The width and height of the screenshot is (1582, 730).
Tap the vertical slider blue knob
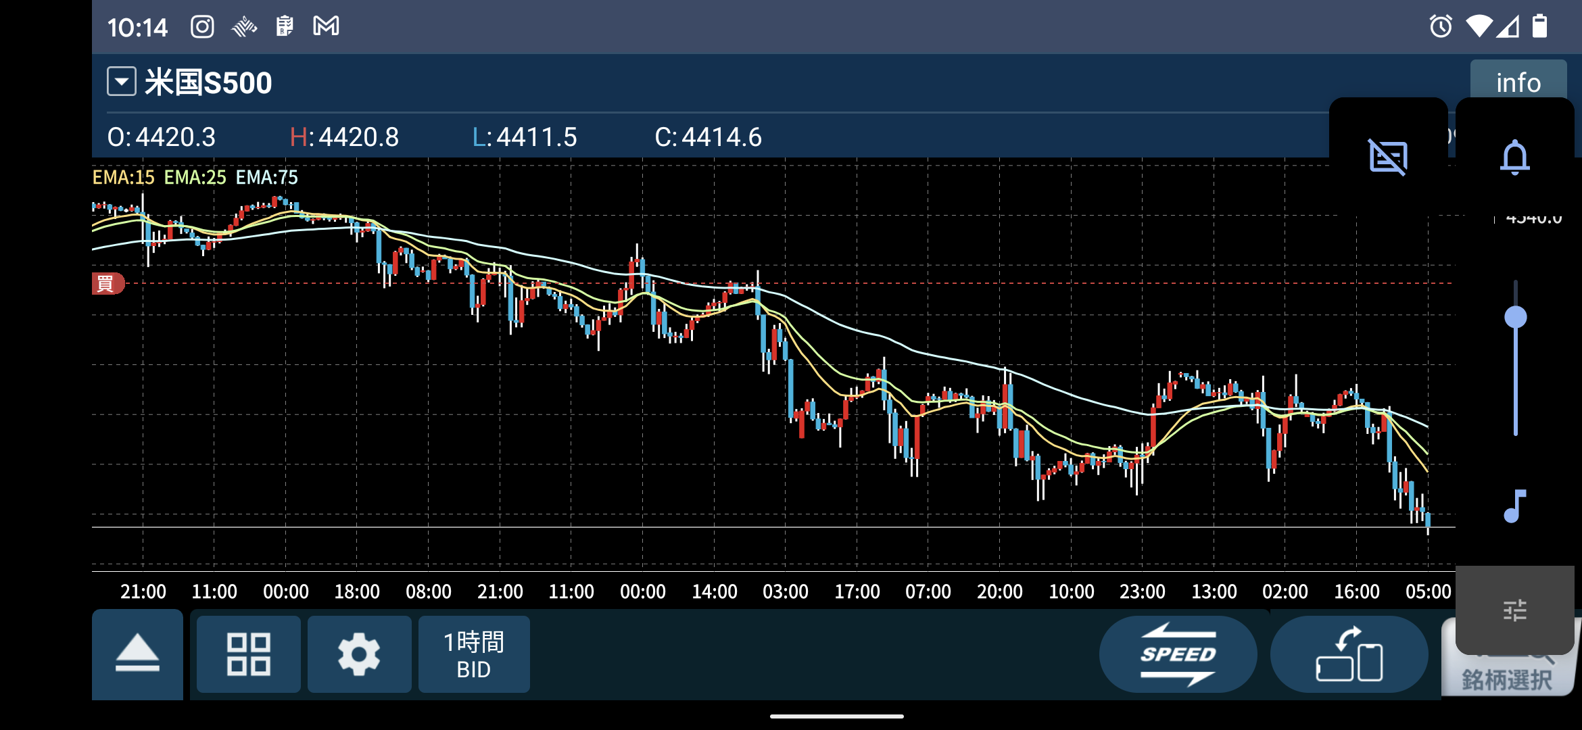[x=1515, y=317]
